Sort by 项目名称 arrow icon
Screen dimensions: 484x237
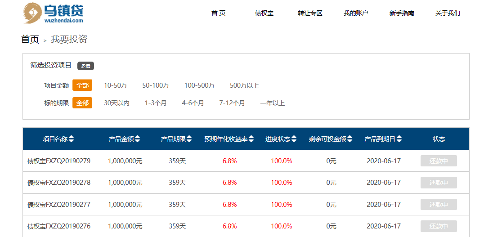(72, 139)
